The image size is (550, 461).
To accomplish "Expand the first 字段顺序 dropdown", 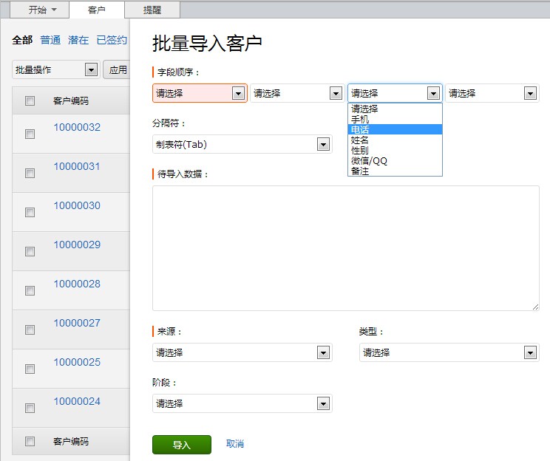I will (200, 93).
